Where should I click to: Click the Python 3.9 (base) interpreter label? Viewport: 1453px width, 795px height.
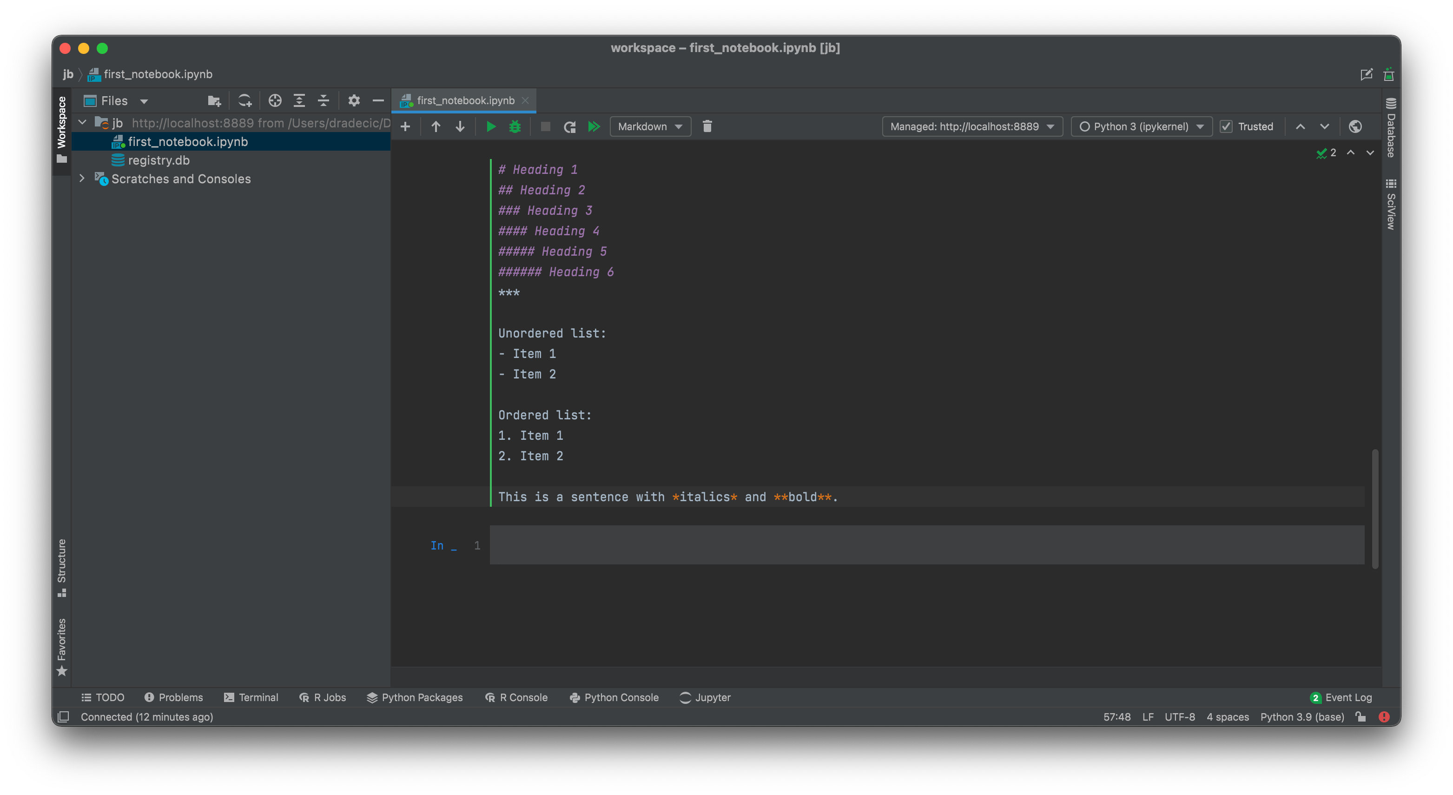(1302, 716)
